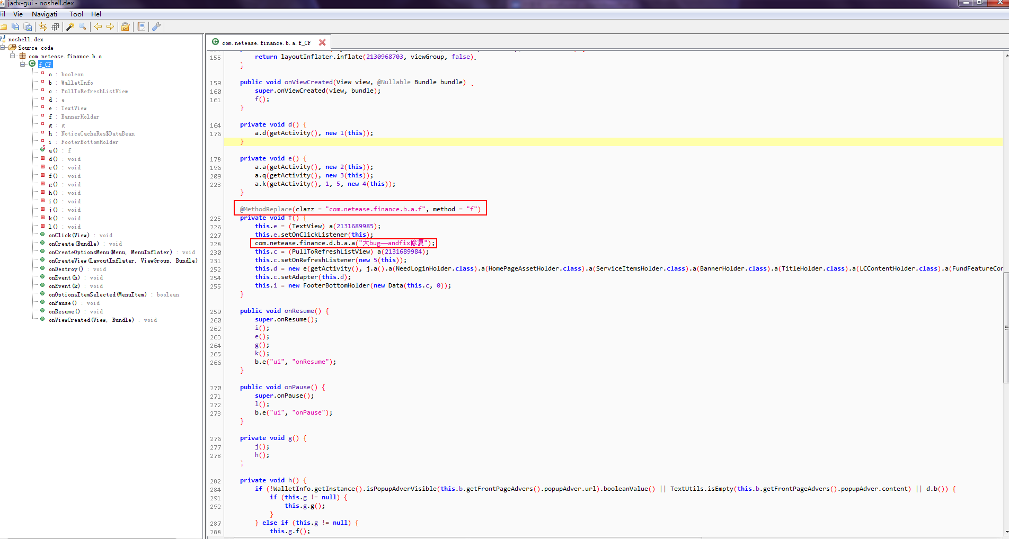Toggle Sync with editor toolbar icon
The width and height of the screenshot is (1009, 539).
click(43, 26)
